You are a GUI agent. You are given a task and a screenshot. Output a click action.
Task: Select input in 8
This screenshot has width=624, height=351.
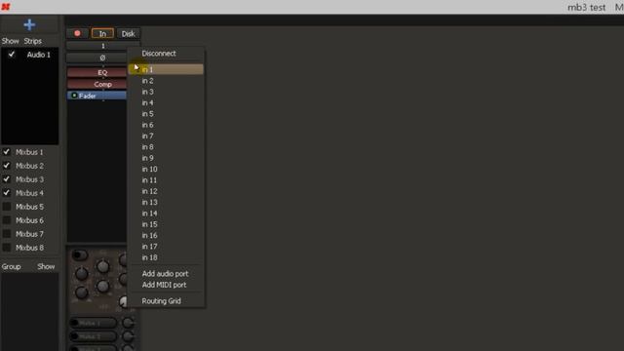167,147
